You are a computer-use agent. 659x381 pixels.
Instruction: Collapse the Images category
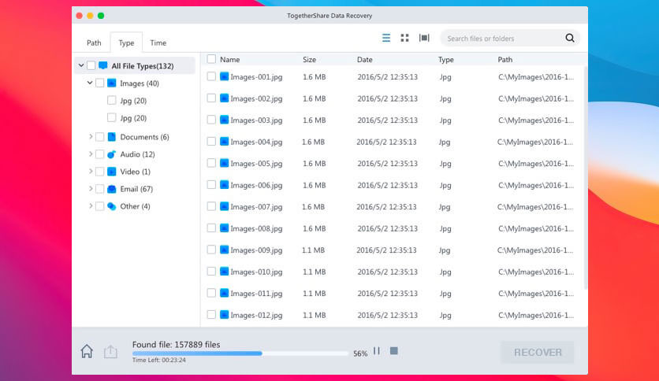pyautogui.click(x=90, y=83)
